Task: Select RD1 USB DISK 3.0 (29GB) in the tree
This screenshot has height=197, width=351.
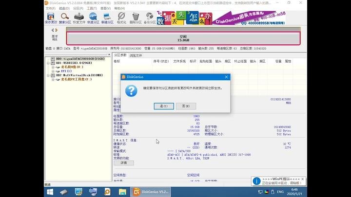Action: (x=74, y=63)
